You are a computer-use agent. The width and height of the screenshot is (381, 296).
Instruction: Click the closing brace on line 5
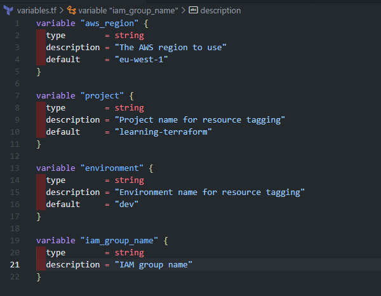coord(39,72)
